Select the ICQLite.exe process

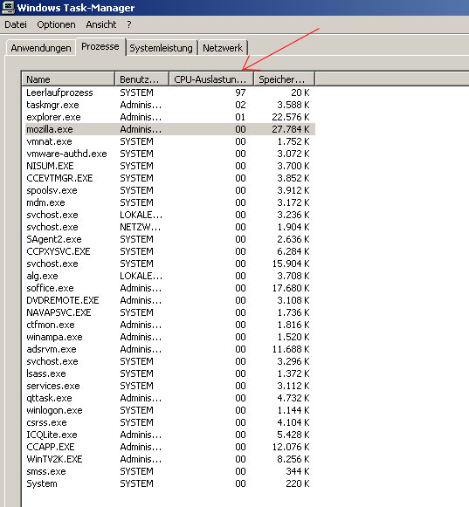pyautogui.click(x=169, y=435)
